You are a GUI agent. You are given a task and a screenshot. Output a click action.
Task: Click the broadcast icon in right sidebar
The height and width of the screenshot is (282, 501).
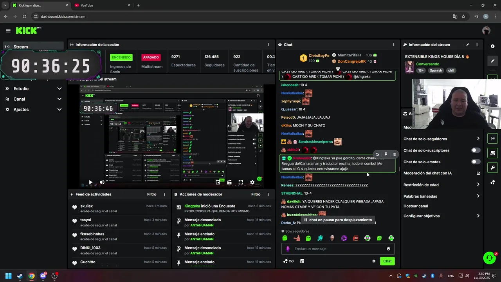492,138
